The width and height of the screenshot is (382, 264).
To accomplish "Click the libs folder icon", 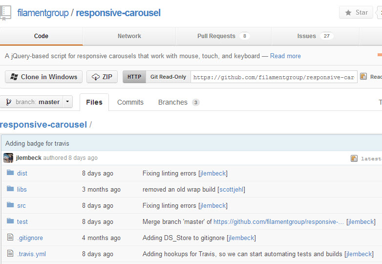I will pos(10,189).
